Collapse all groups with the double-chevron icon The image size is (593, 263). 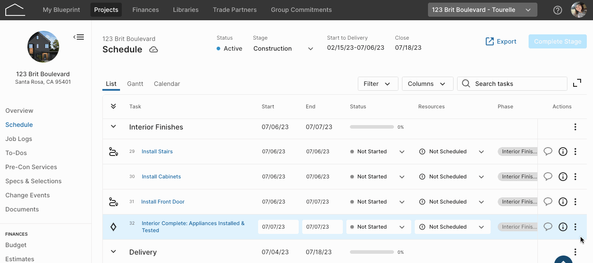point(113,107)
